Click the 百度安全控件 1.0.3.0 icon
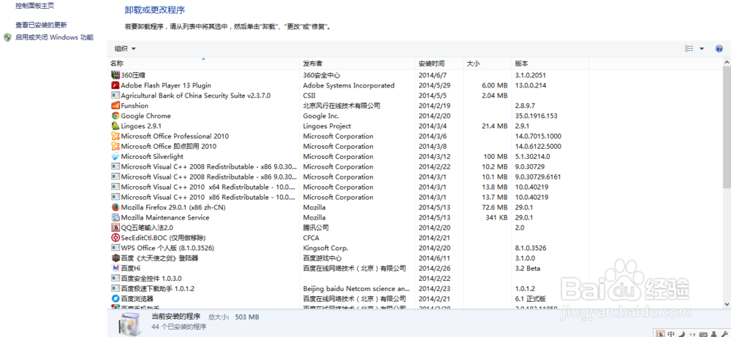Image resolution: width=731 pixels, height=337 pixels. coord(115,279)
